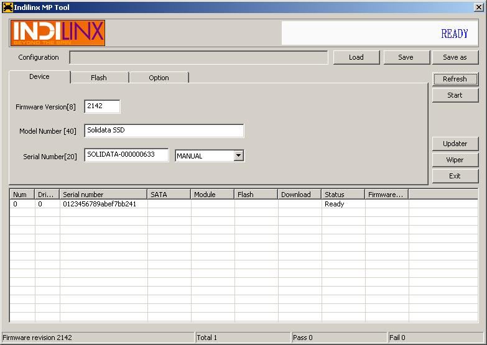The image size is (487, 345).
Task: Click the Load configuration button
Action: tap(356, 57)
